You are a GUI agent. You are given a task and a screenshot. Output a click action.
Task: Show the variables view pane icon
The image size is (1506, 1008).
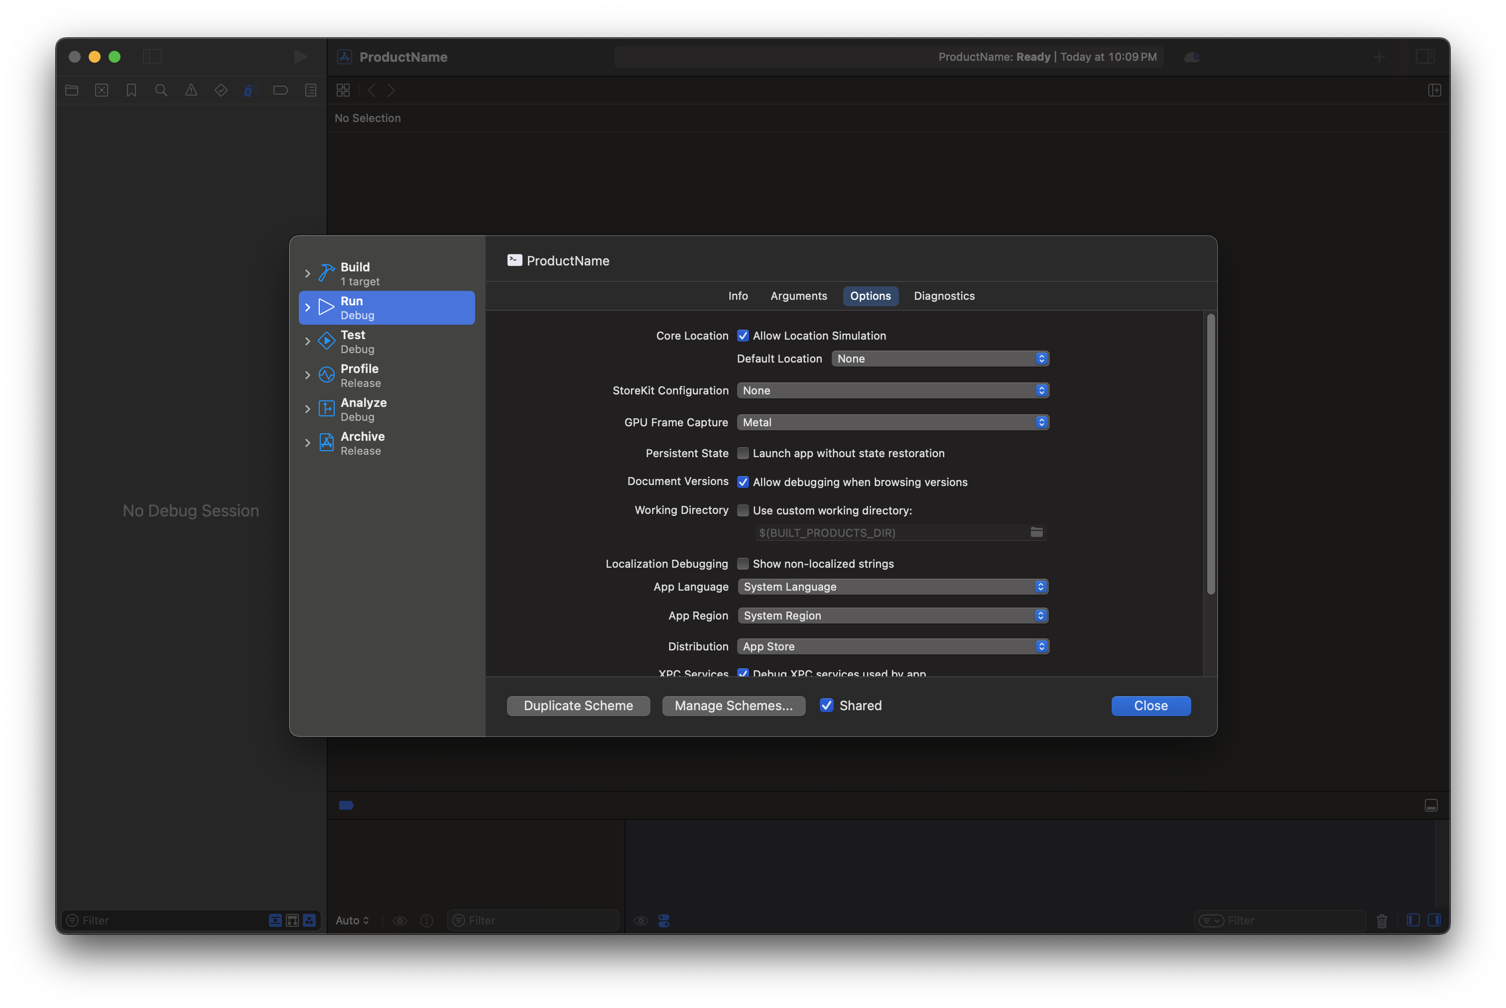coord(1413,920)
